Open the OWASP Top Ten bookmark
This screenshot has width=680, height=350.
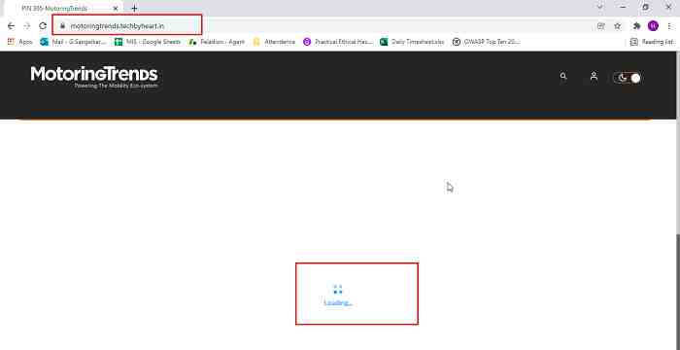[486, 42]
